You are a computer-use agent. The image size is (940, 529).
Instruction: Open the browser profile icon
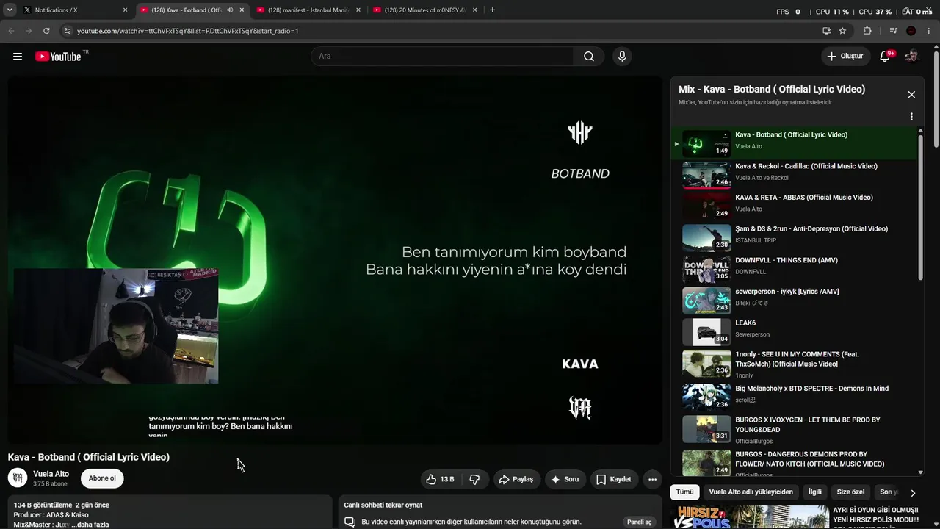tap(911, 31)
